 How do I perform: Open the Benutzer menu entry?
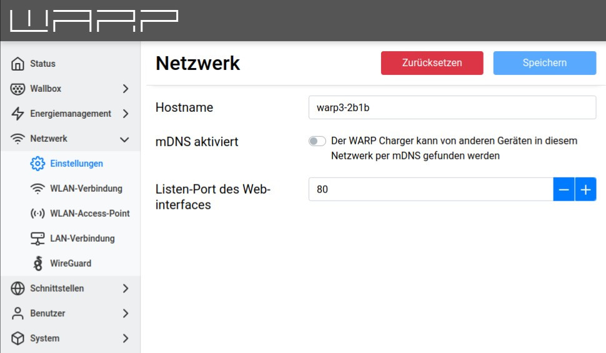47,314
